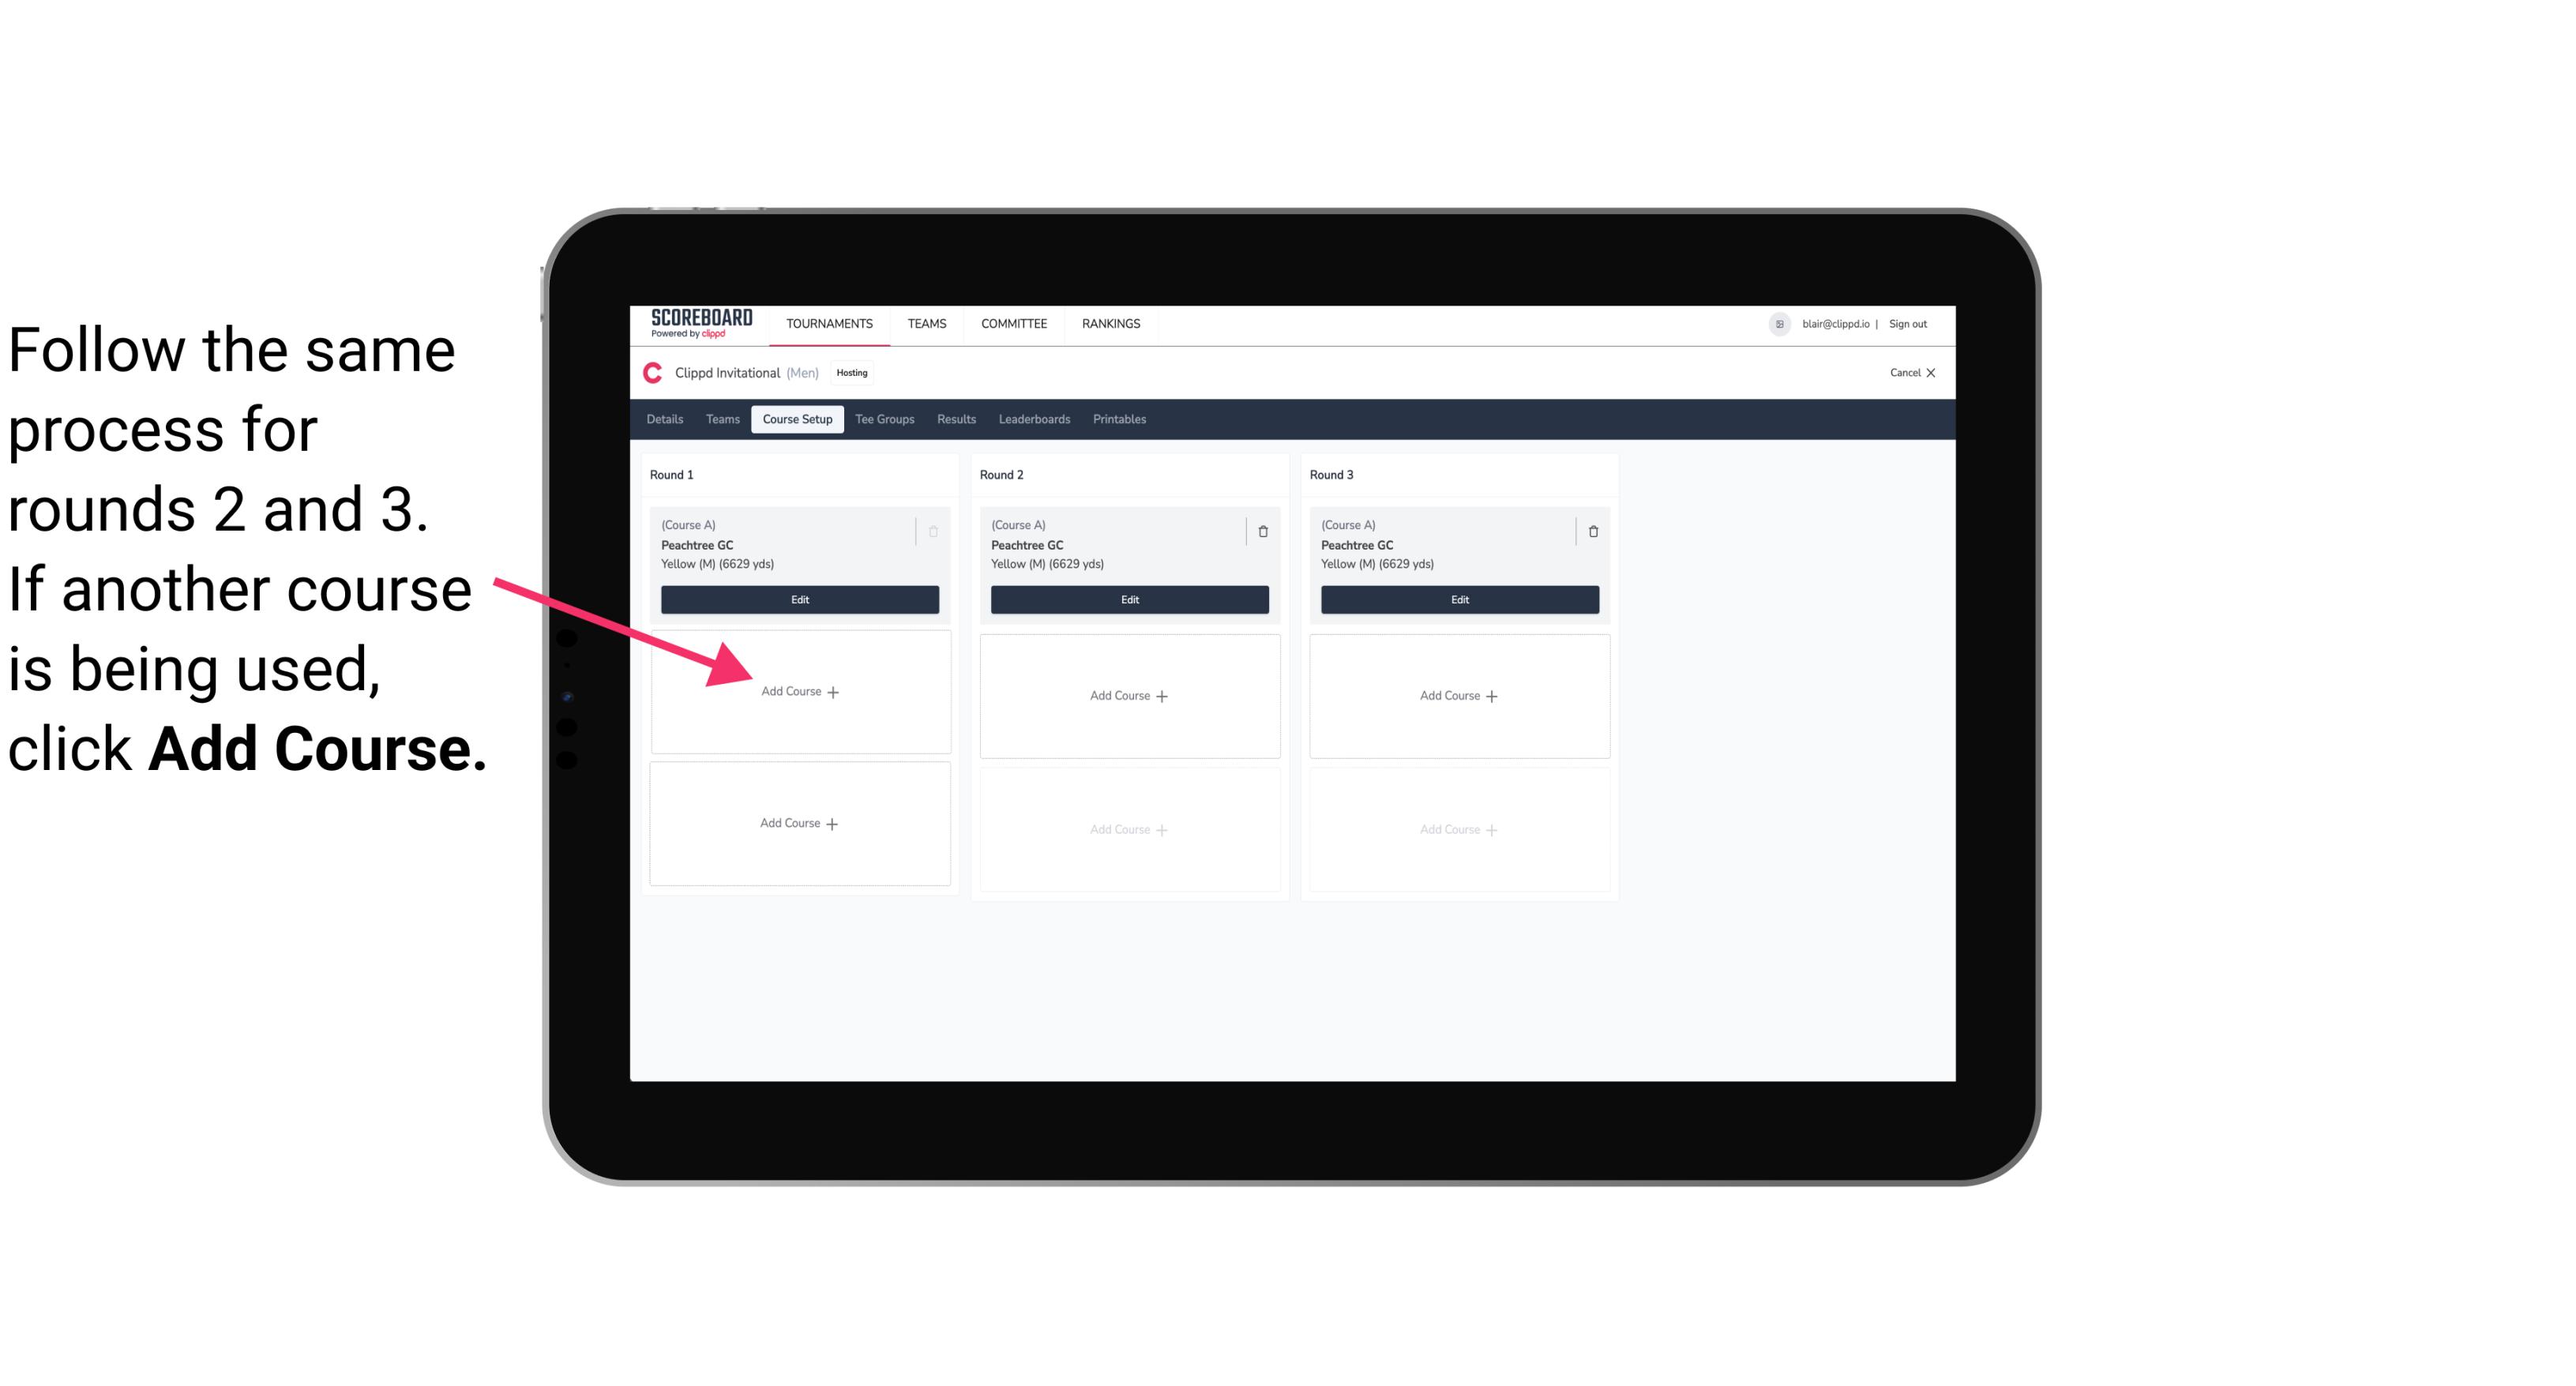Click the delete icon for Round 3 course
The image size is (2576, 1386).
pos(1590,531)
